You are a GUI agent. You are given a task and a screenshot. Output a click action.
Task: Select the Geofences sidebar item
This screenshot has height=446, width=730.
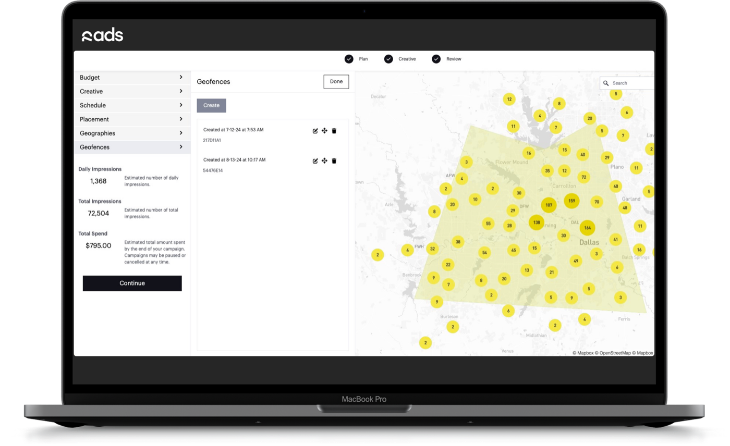(132, 147)
